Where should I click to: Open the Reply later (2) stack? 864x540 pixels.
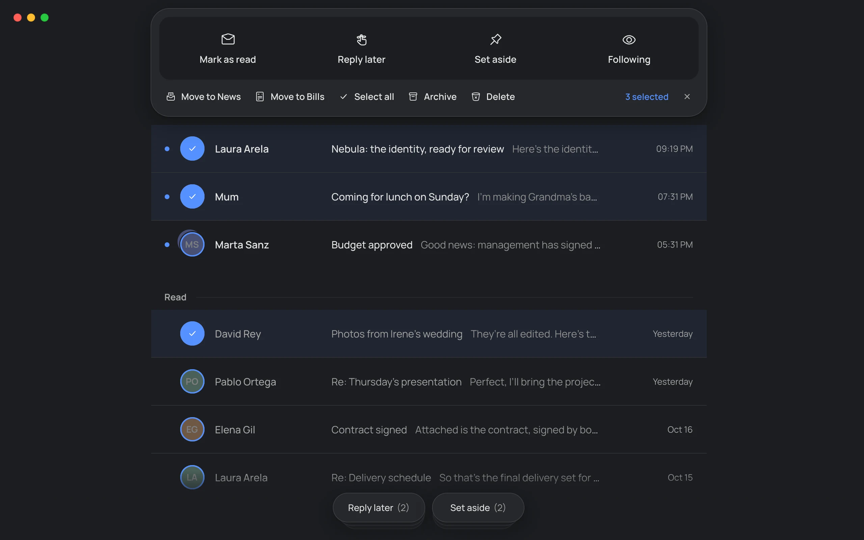coord(378,508)
